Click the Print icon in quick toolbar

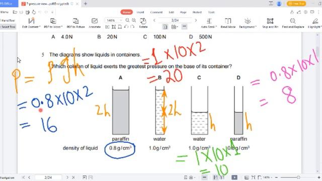click(27, 12)
